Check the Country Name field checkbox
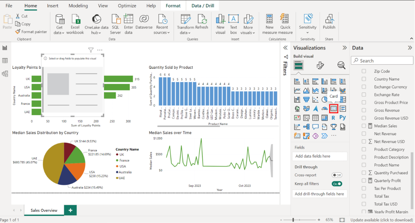 [364, 79]
